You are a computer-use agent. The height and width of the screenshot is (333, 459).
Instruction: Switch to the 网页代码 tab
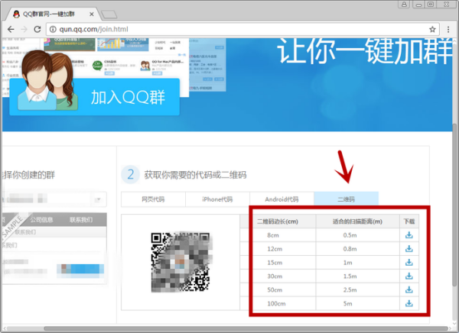click(153, 199)
